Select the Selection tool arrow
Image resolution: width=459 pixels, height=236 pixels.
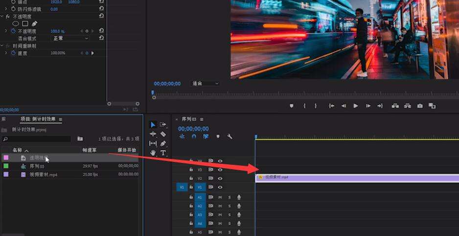click(153, 124)
